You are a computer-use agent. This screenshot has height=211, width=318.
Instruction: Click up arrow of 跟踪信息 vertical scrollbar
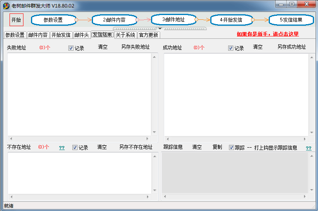(x=312, y=156)
